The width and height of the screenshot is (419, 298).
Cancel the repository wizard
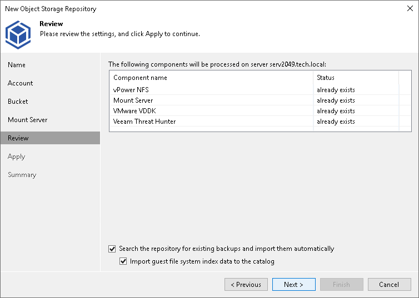pos(390,284)
